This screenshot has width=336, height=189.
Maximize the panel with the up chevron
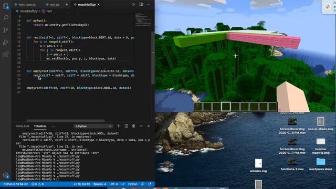[141, 126]
